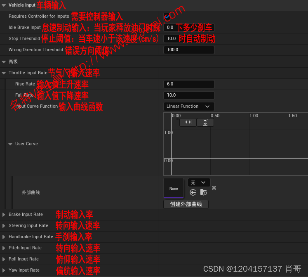Viewport: 308px width, 277px height.
Task: Click the Idle Brake Input value field
Action: click(x=189, y=28)
